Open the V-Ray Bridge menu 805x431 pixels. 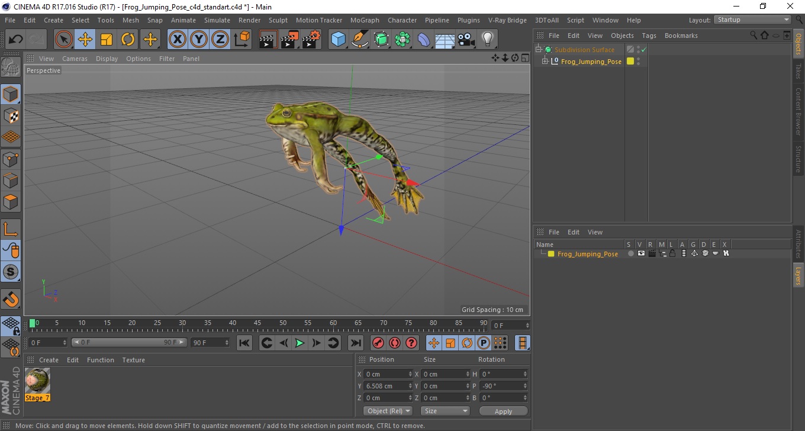click(x=507, y=20)
